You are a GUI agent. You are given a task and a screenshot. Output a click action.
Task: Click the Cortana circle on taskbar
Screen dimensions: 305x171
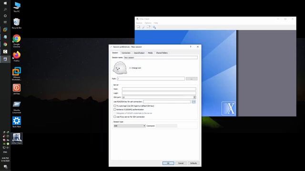pos(5,16)
